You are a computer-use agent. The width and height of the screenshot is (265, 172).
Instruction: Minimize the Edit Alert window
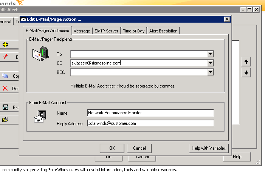[x=243, y=10]
